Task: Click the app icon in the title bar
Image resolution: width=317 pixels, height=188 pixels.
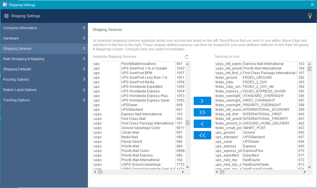Action: coord(5,5)
